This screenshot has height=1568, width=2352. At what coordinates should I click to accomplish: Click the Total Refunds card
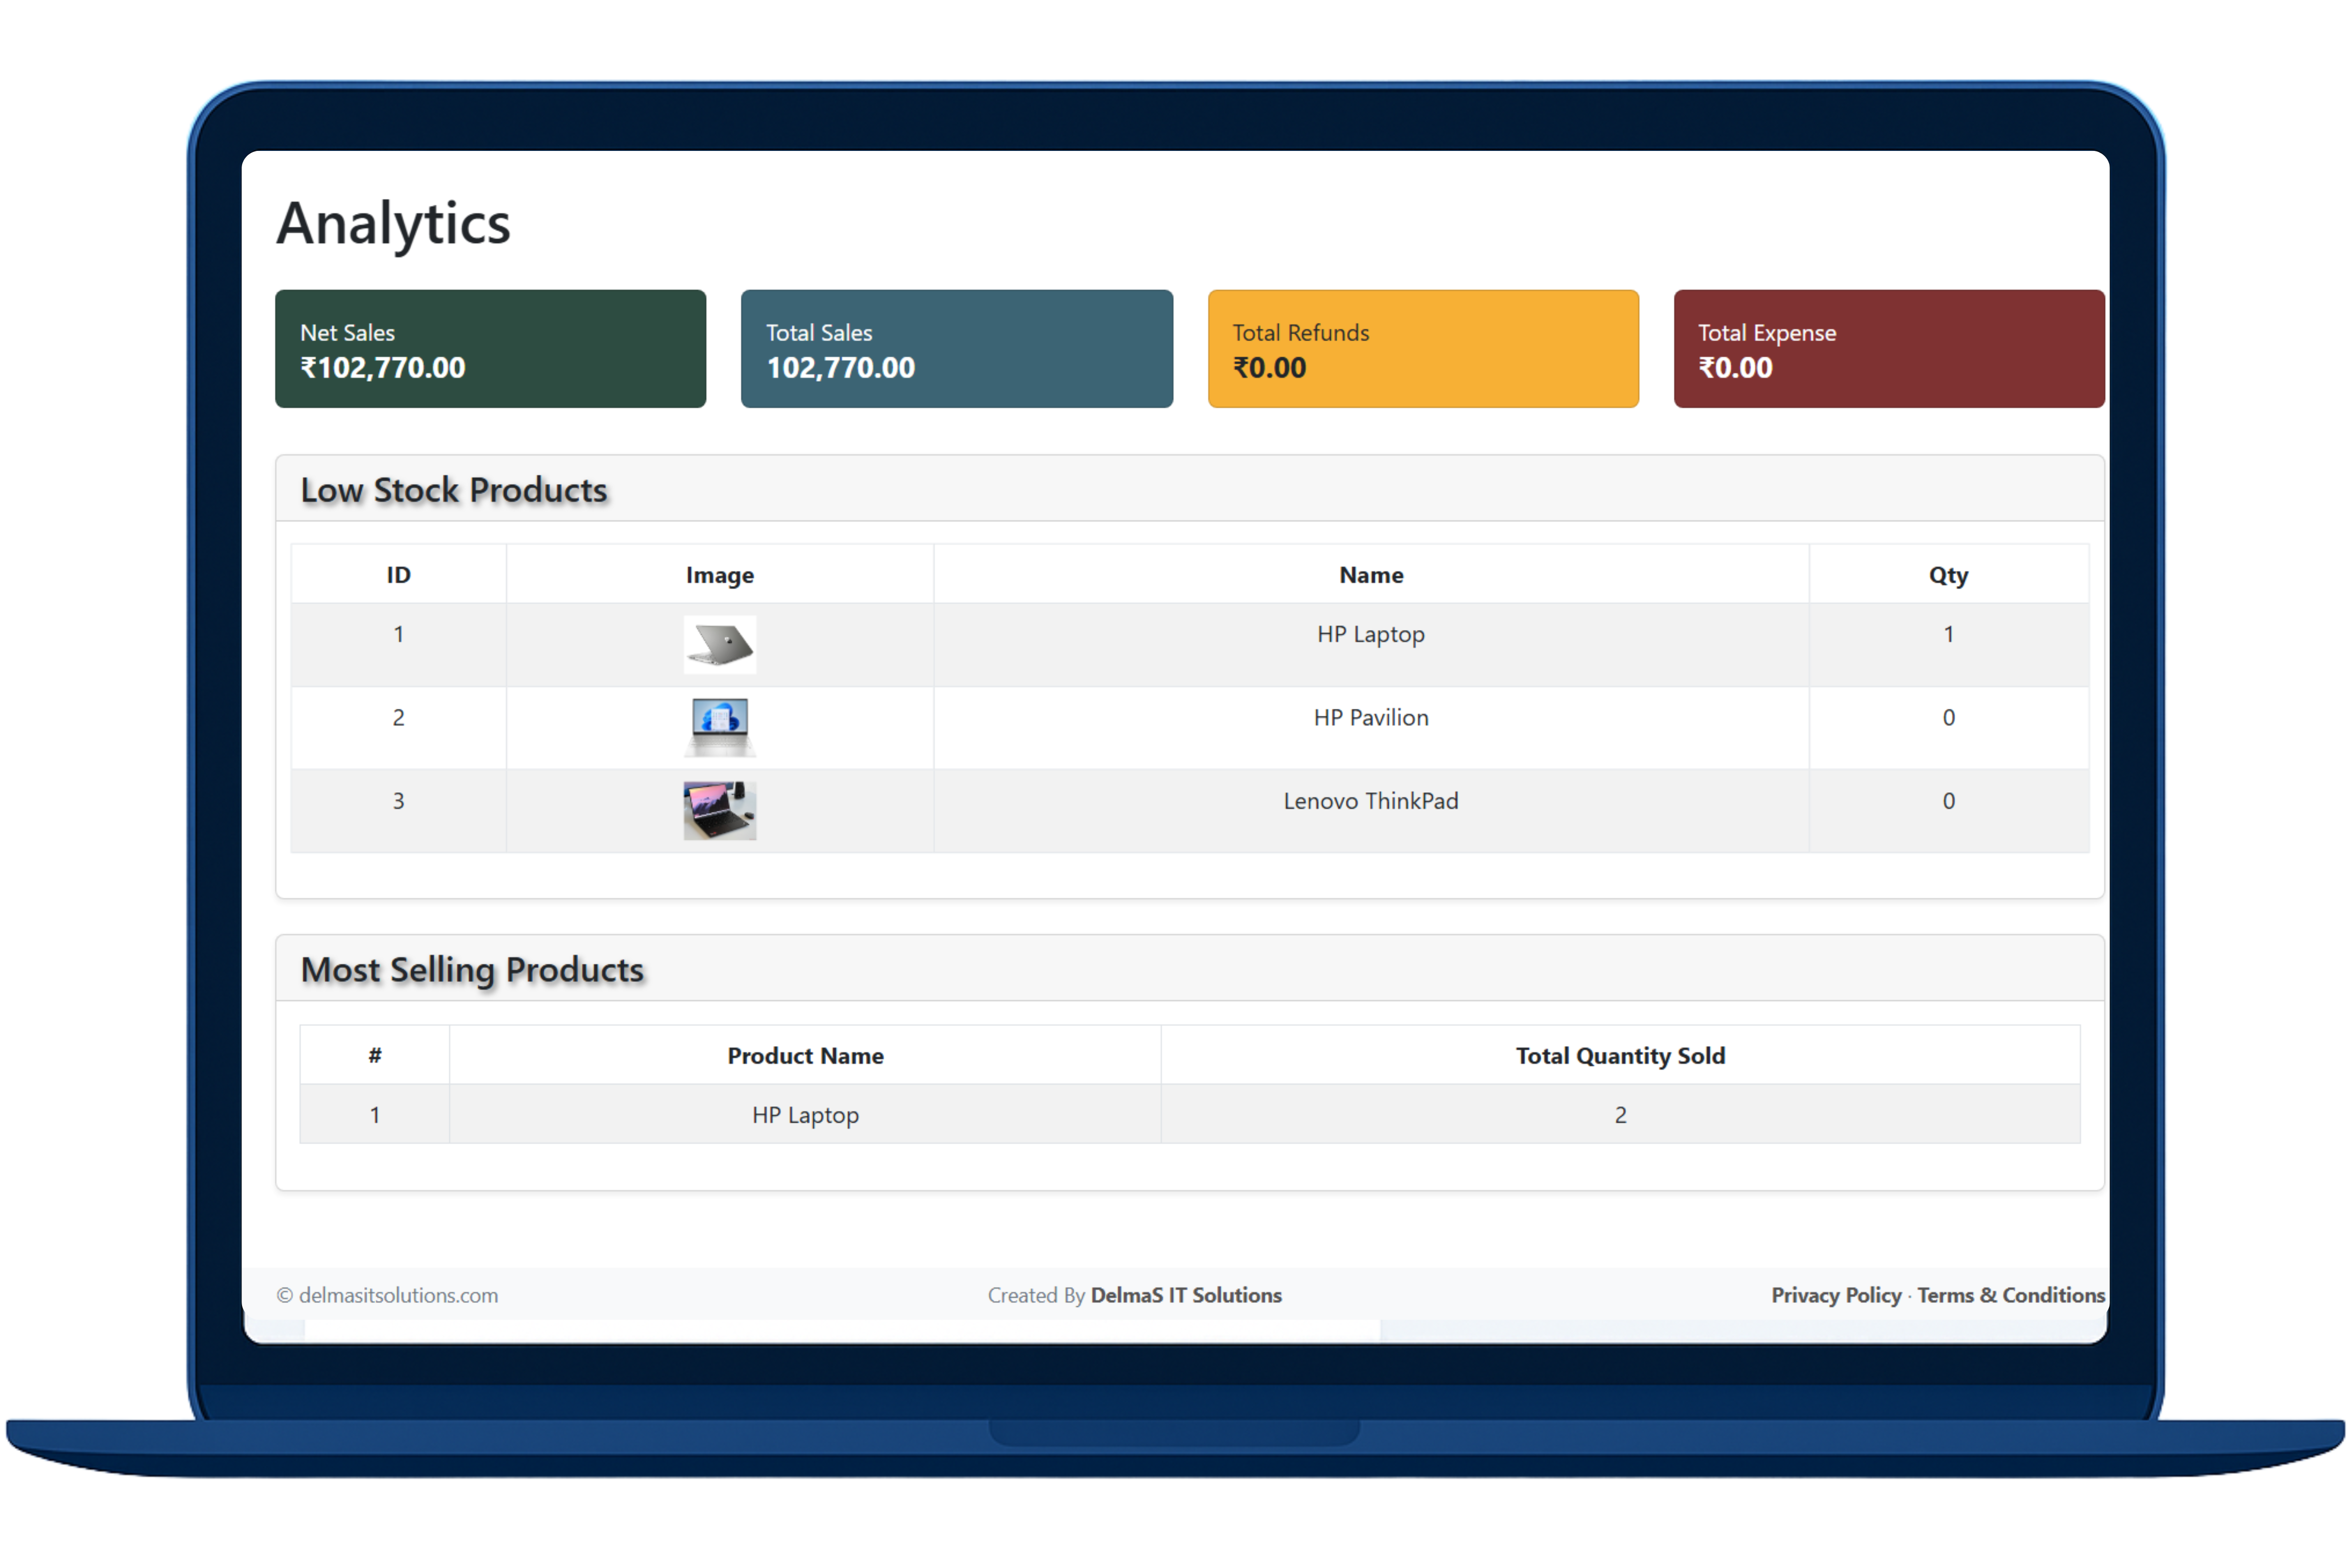(x=1422, y=349)
